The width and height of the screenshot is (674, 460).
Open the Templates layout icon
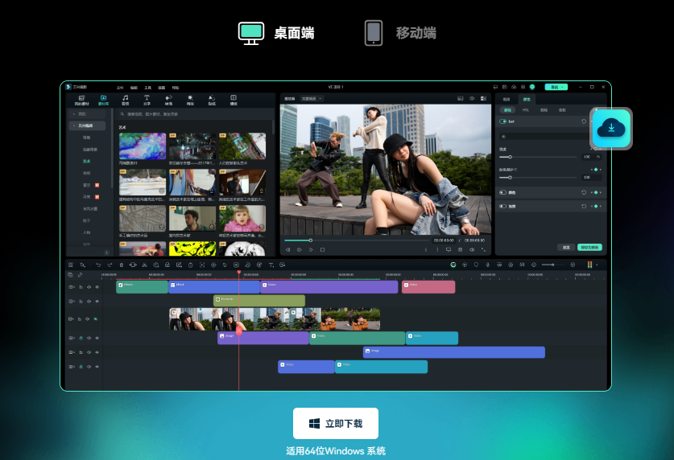point(234,100)
